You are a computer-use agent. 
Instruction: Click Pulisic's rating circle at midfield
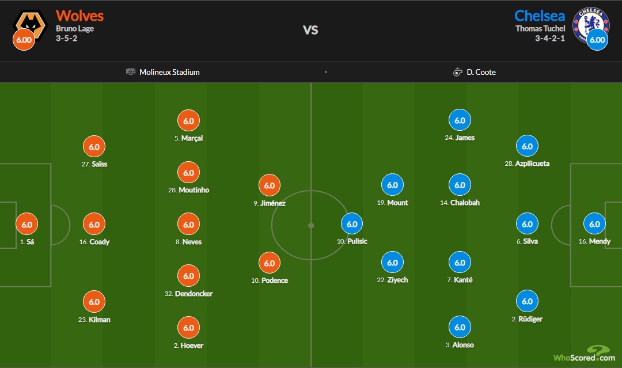351,223
